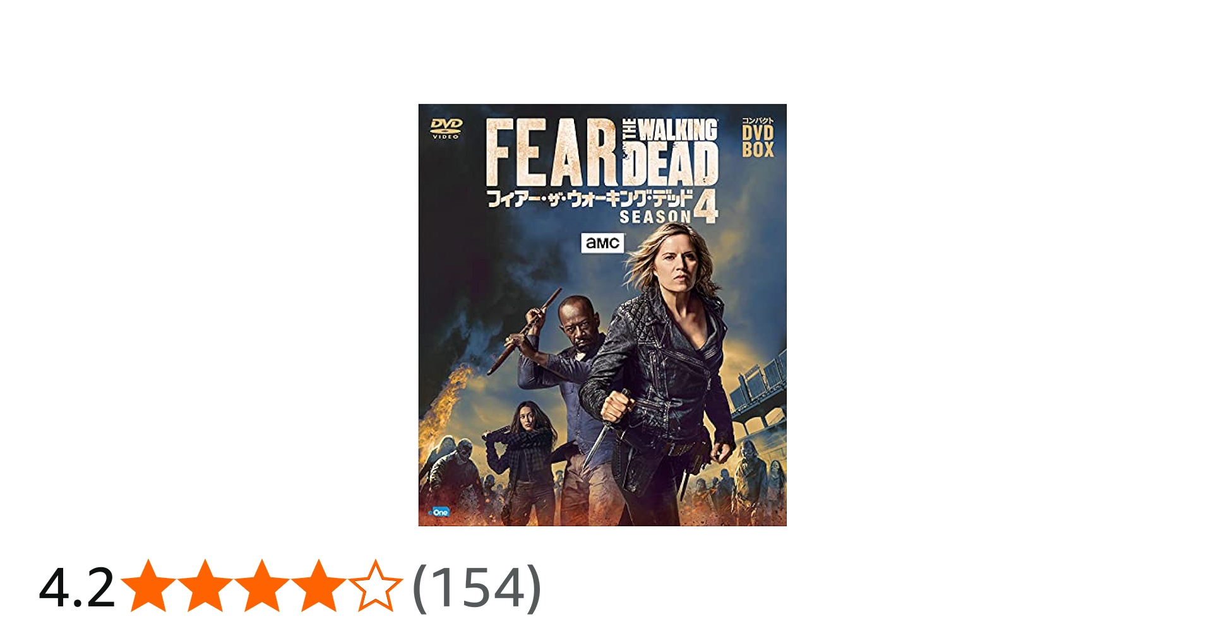The width and height of the screenshot is (1206, 631).
Task: Click the Japanese katakana title text
Action: pyautogui.click(x=590, y=198)
